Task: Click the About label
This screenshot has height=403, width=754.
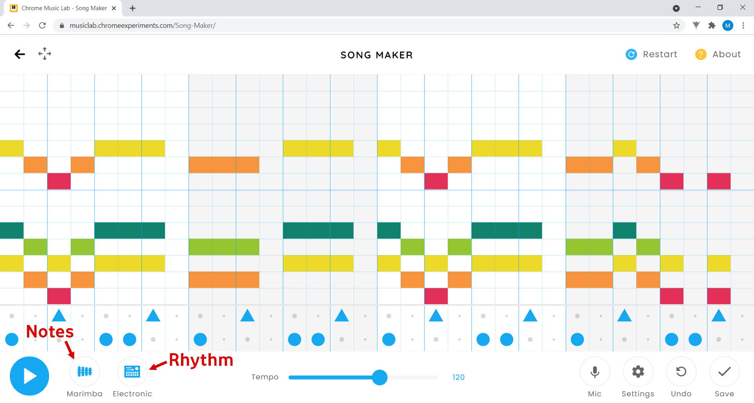Action: click(727, 54)
